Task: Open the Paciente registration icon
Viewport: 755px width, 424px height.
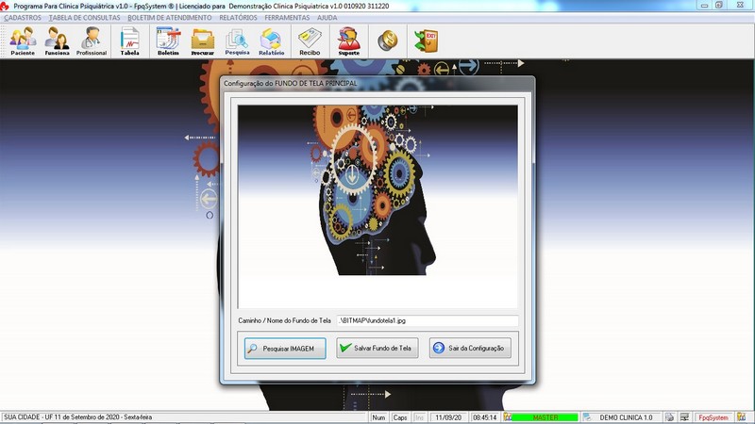Action: pos(23,41)
